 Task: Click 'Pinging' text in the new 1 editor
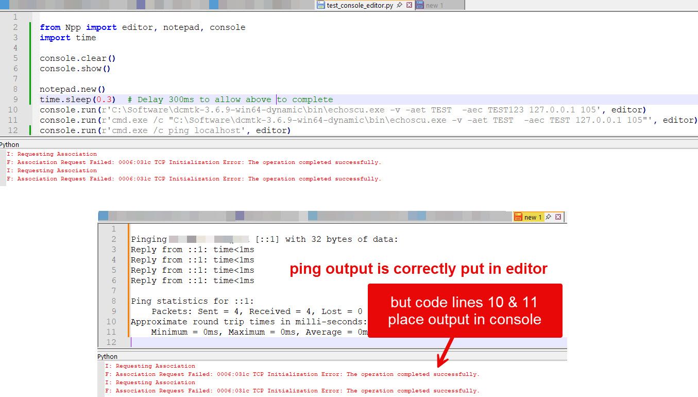149,239
